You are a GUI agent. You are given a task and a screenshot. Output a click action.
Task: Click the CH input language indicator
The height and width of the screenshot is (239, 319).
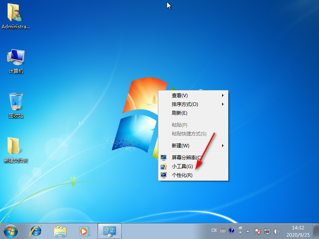tap(214, 231)
